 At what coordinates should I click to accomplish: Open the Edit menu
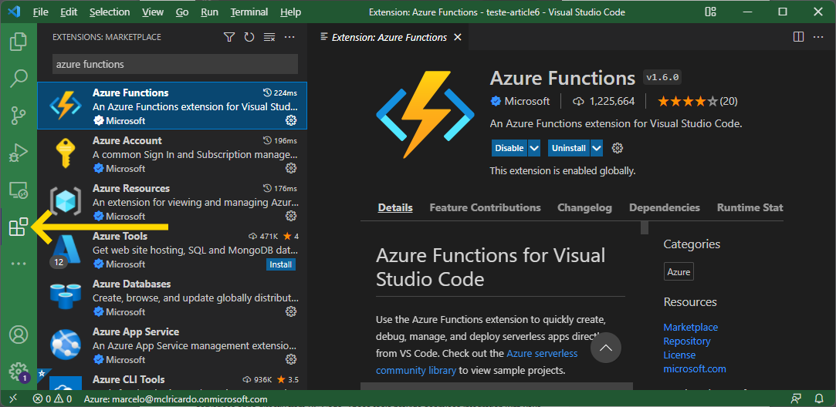[68, 12]
